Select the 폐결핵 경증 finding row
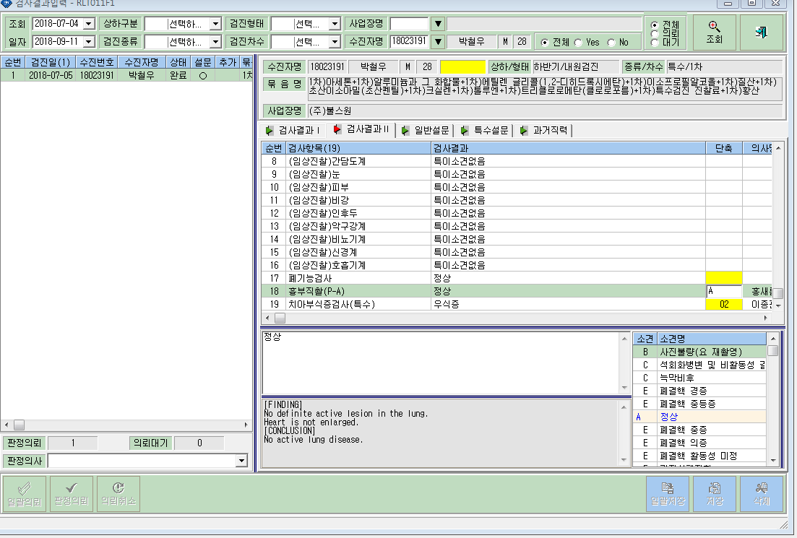797x538 pixels. pyautogui.click(x=699, y=391)
